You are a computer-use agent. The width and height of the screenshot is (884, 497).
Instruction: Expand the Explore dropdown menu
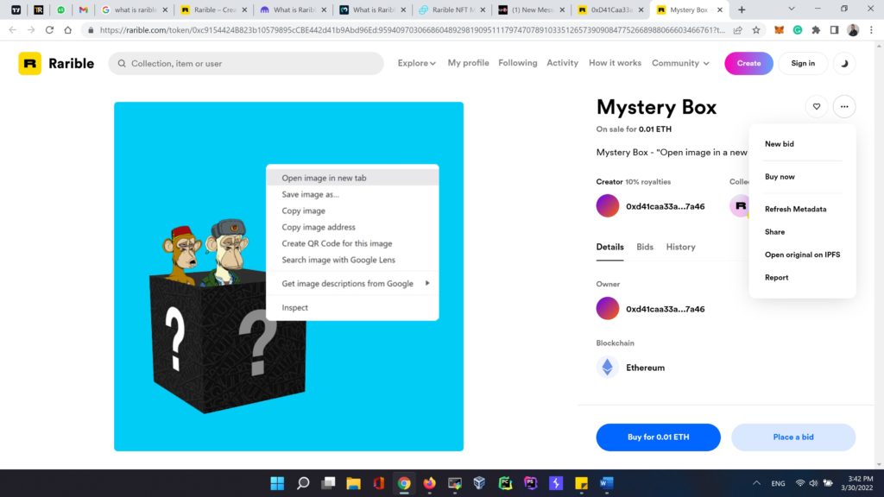pyautogui.click(x=416, y=63)
